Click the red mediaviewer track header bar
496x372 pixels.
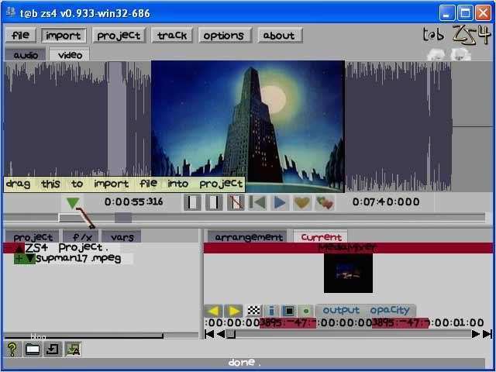(x=348, y=248)
